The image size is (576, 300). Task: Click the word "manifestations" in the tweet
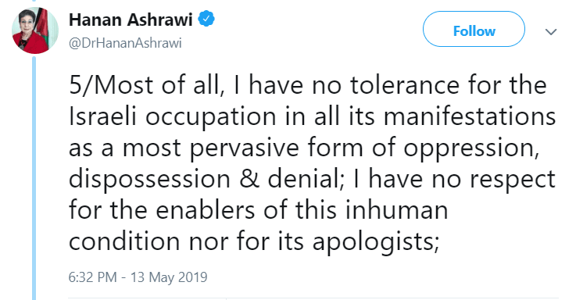pyautogui.click(x=470, y=116)
